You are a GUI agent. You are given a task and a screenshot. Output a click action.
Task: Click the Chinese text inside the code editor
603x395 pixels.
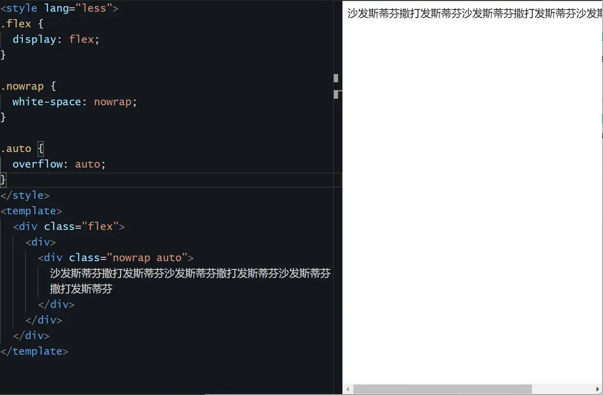[x=189, y=274]
